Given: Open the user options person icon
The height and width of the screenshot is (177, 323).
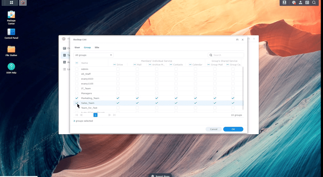Looking at the screenshot, I should 300,3.
